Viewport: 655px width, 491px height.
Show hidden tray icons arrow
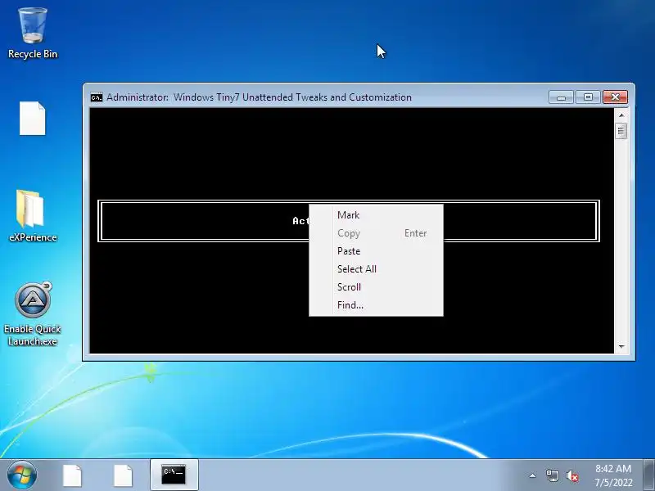tap(533, 475)
